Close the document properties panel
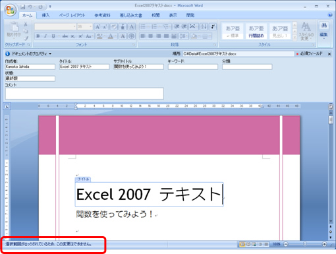This screenshot has width=336, height=254. [329, 54]
